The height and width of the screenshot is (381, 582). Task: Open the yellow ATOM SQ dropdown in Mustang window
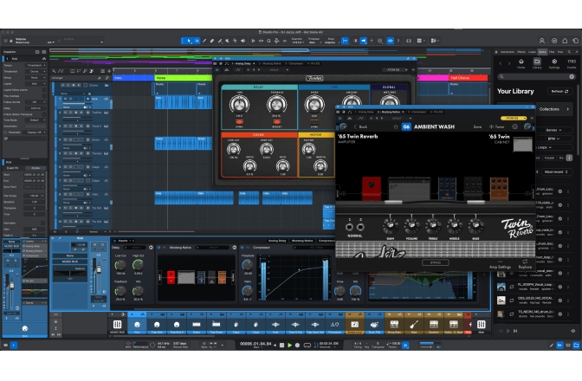(514, 118)
